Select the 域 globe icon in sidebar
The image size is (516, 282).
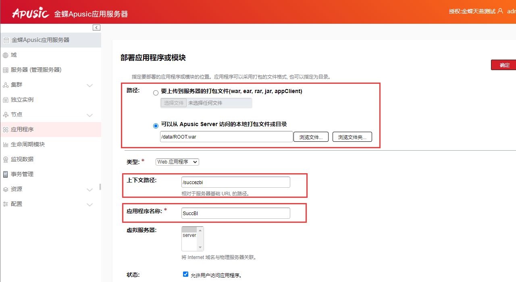pyautogui.click(x=6, y=55)
